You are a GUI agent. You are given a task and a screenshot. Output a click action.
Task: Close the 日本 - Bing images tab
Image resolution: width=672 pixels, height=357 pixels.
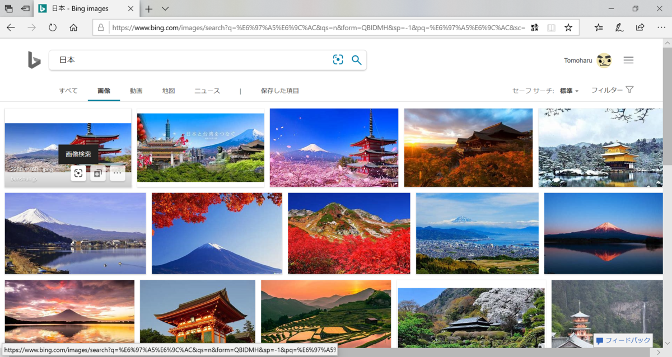pos(130,9)
